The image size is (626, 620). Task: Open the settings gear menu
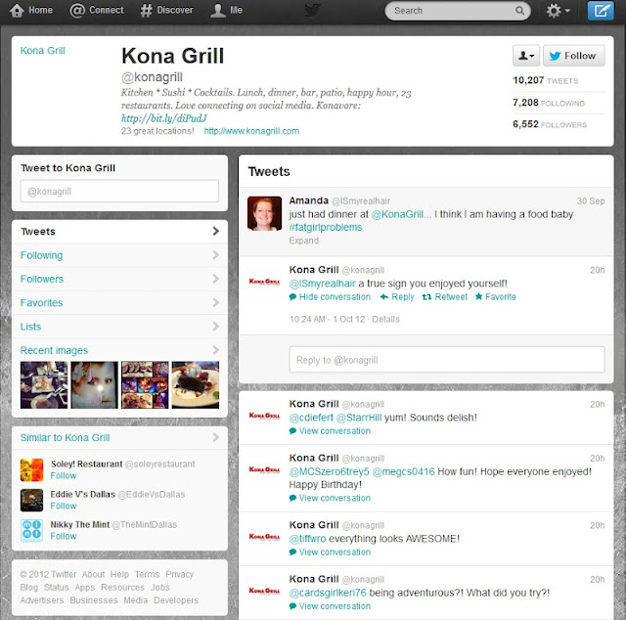[x=558, y=11]
